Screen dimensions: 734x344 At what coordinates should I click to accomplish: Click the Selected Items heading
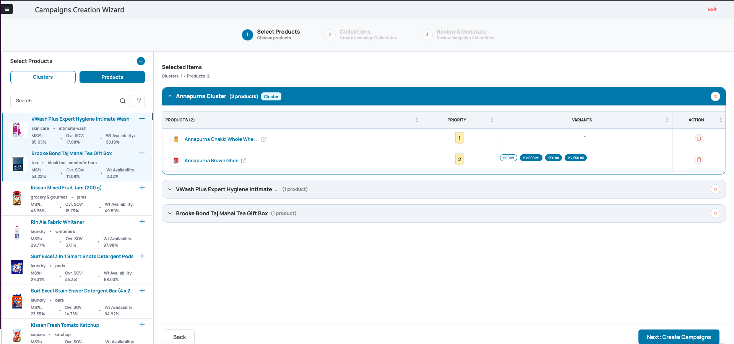click(x=182, y=67)
